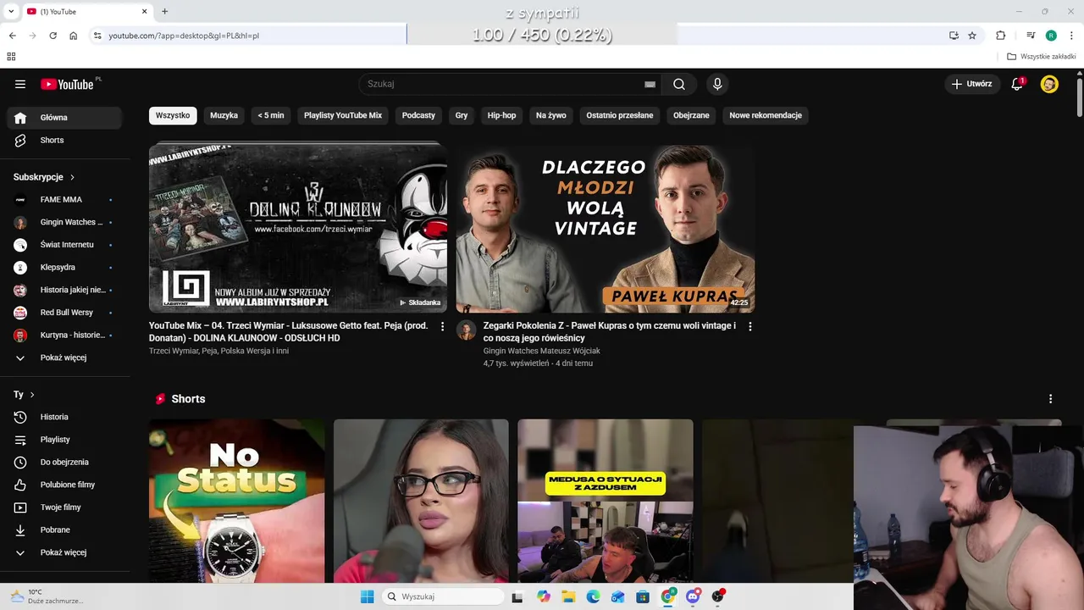
Task: Open Pobrane downloads in sidebar
Action: pyautogui.click(x=64, y=530)
